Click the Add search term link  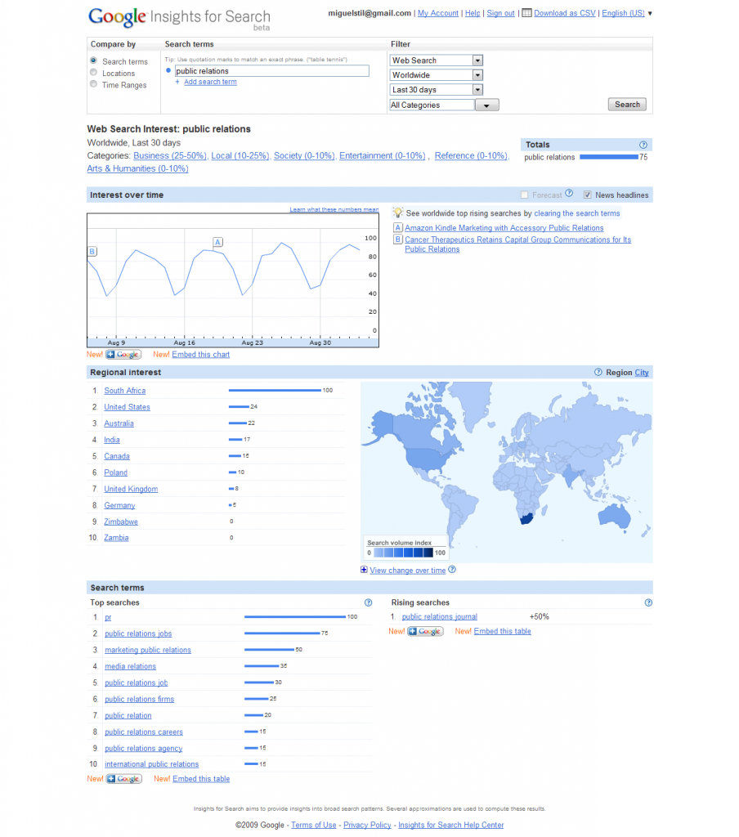(210, 82)
